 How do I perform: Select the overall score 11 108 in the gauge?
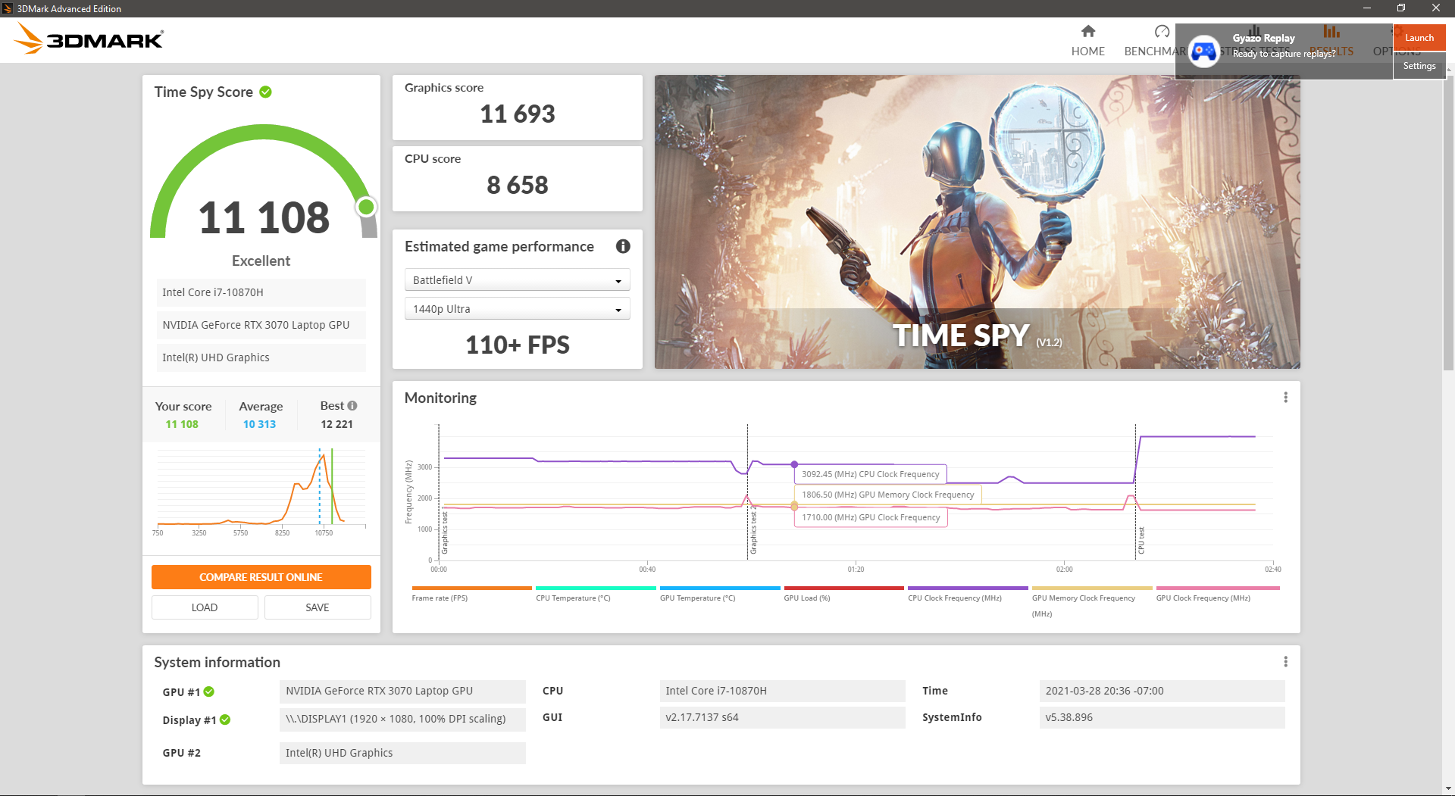point(264,217)
